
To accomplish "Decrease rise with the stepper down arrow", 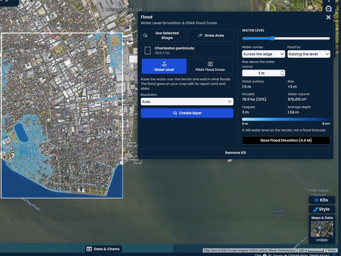I will click(x=282, y=75).
